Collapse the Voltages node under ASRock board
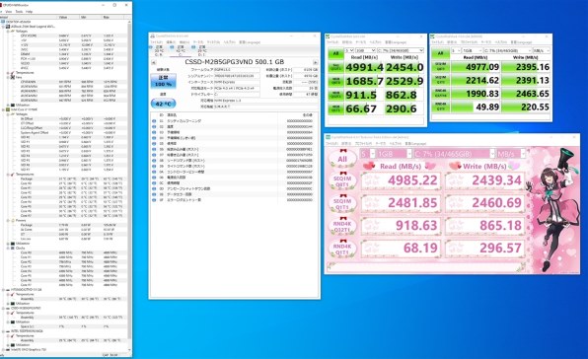This screenshot has height=359, width=588. (x=8, y=32)
